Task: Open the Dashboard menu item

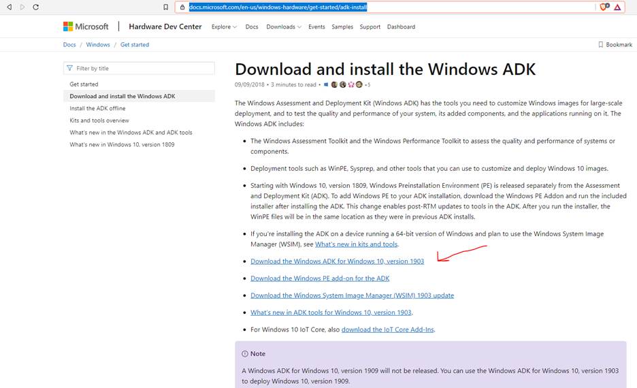Action: click(402, 27)
